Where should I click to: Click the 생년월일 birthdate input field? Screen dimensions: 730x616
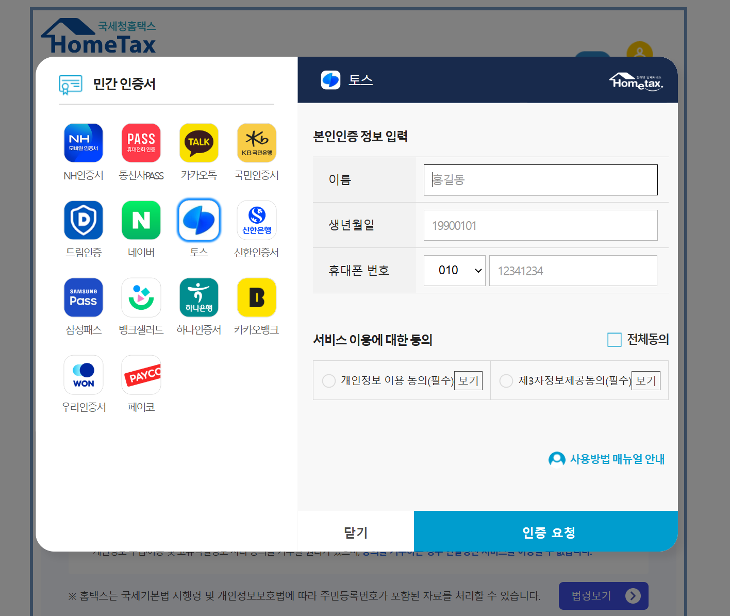tap(541, 225)
